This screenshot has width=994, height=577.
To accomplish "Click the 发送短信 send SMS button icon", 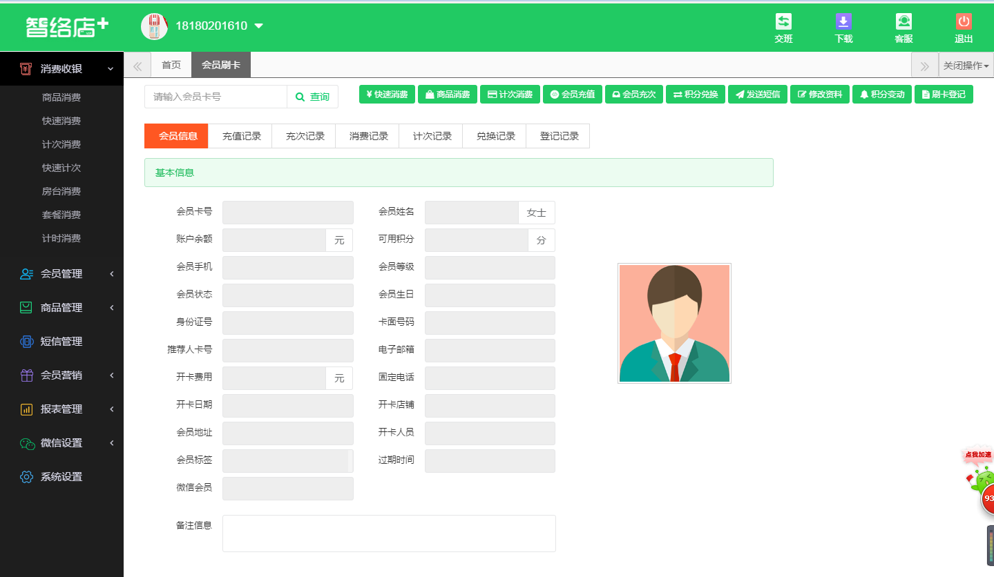I will 739,94.
